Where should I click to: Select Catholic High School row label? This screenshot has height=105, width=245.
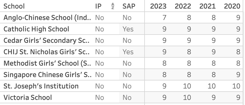[36, 29]
